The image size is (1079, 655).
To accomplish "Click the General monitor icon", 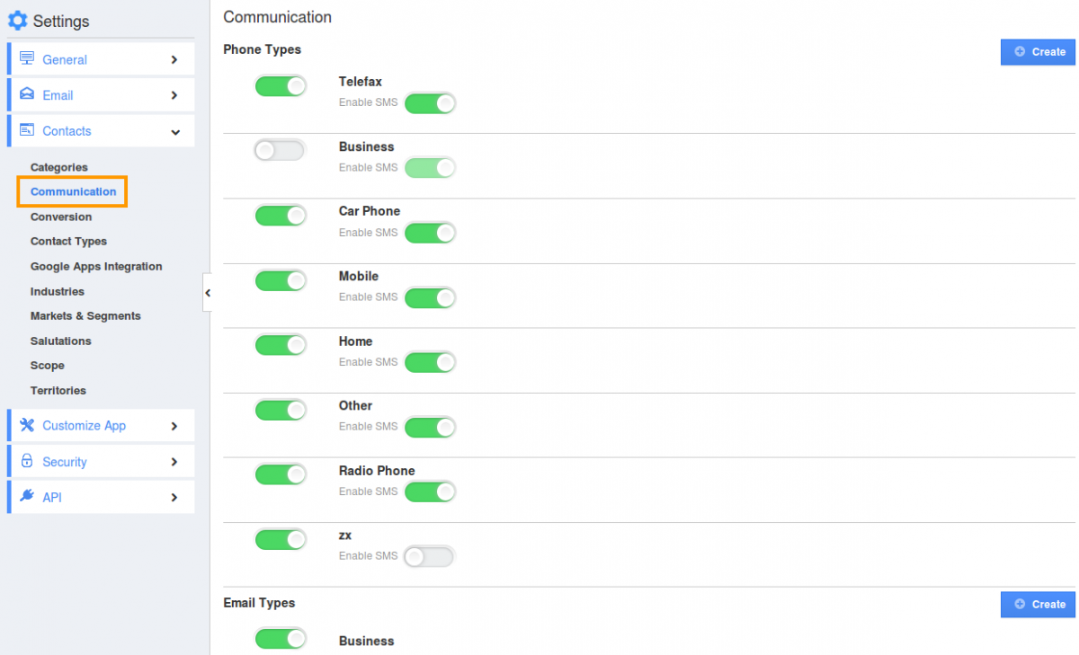I will pos(27,58).
